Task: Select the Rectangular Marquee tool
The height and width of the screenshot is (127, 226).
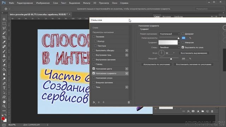Action: click(4, 24)
